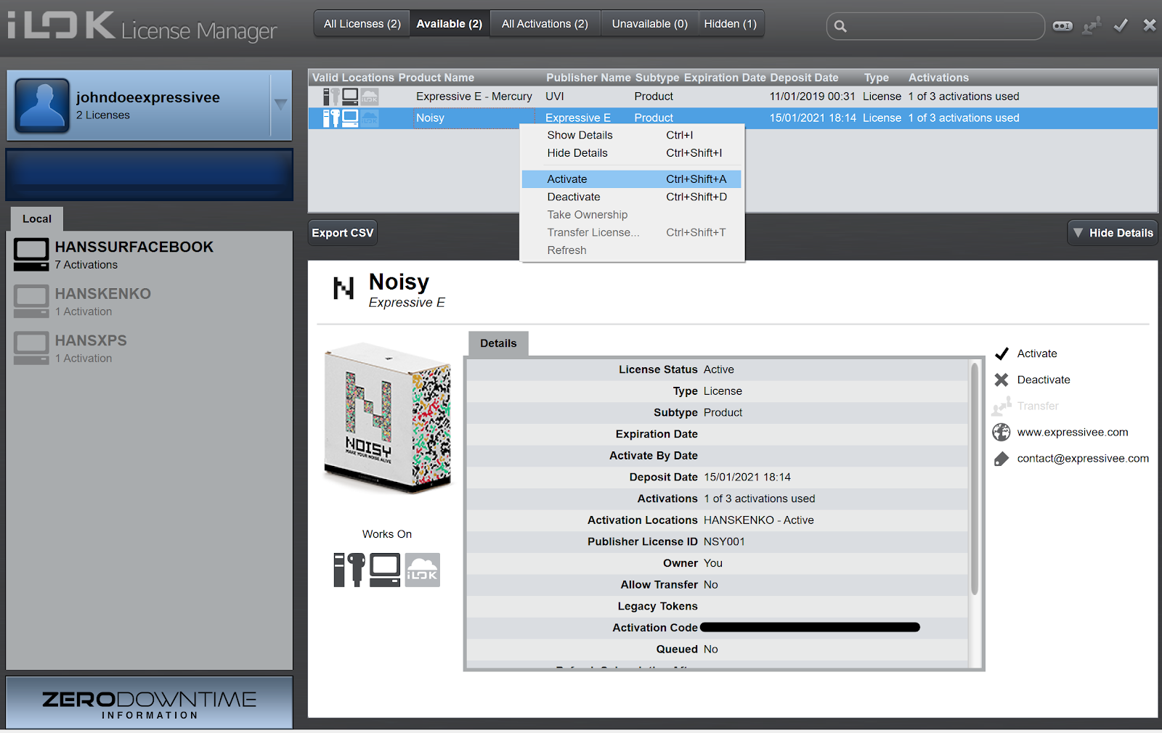Select the Local tab in sidebar

(37, 218)
